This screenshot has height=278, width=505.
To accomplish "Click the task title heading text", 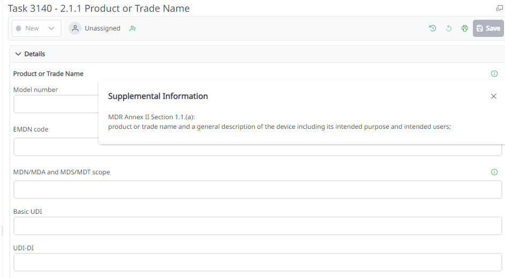I will click(99, 9).
